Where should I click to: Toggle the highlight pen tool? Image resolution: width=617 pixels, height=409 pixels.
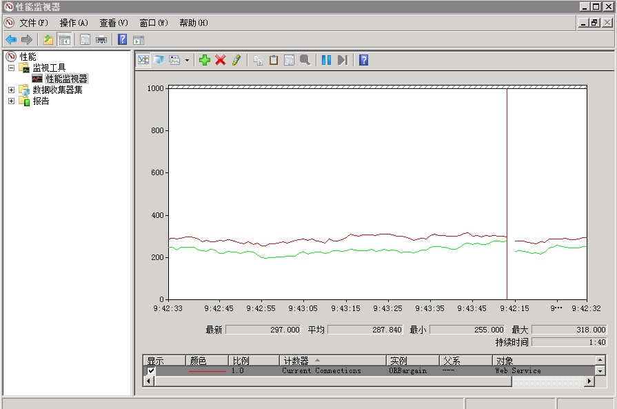click(236, 60)
